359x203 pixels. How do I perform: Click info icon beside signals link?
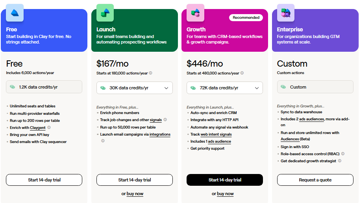pos(165,120)
